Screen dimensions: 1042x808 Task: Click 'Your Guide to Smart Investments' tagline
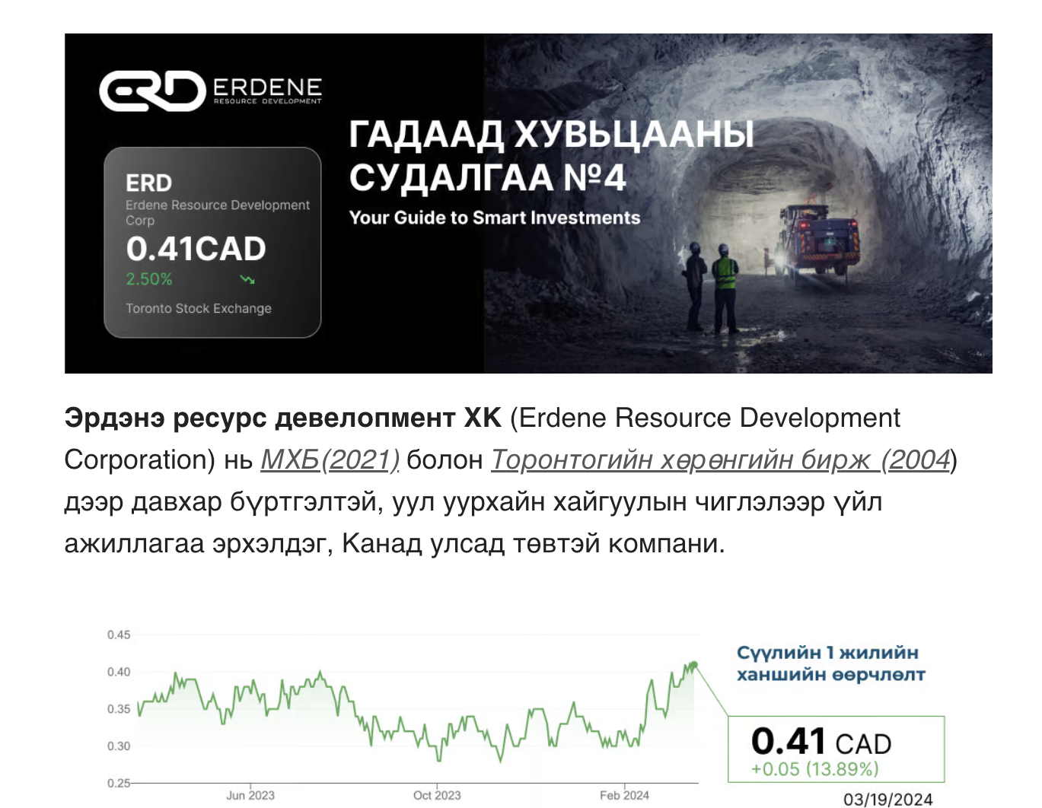pos(495,218)
